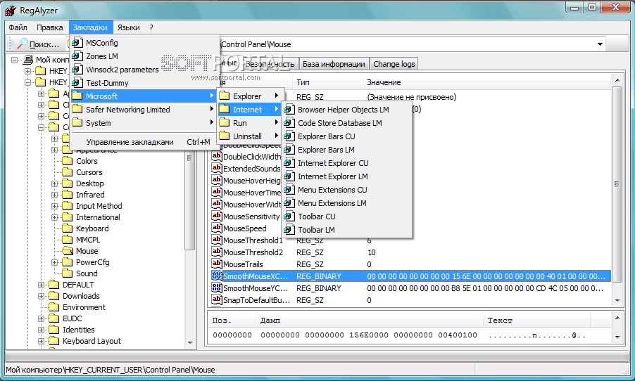The height and width of the screenshot is (381, 635).
Task: Switch to База информации tab
Action: click(334, 64)
